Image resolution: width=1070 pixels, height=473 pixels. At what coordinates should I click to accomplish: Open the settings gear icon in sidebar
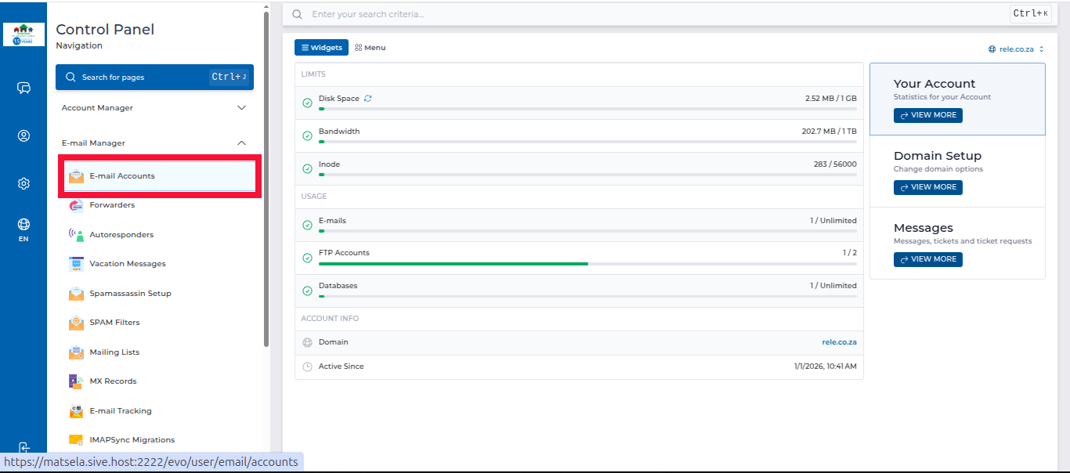(x=23, y=184)
